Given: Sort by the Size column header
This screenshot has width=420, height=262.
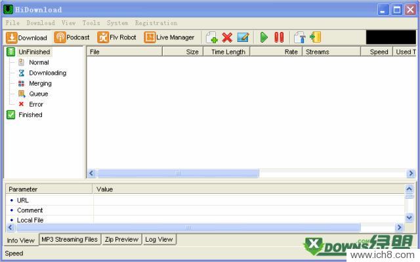Looking at the screenshot, I should [183, 52].
